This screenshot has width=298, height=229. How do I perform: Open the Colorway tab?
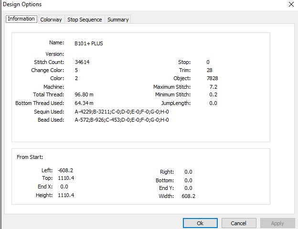[x=51, y=20]
